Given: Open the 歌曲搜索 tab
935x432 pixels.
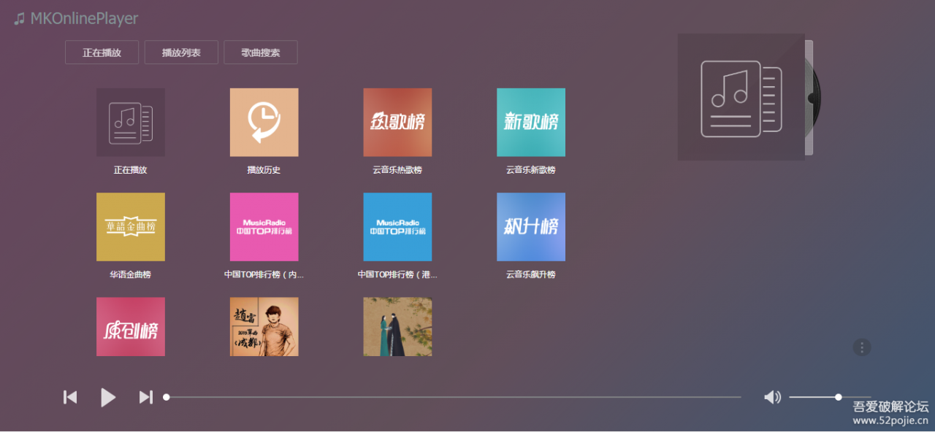Looking at the screenshot, I should (x=261, y=53).
